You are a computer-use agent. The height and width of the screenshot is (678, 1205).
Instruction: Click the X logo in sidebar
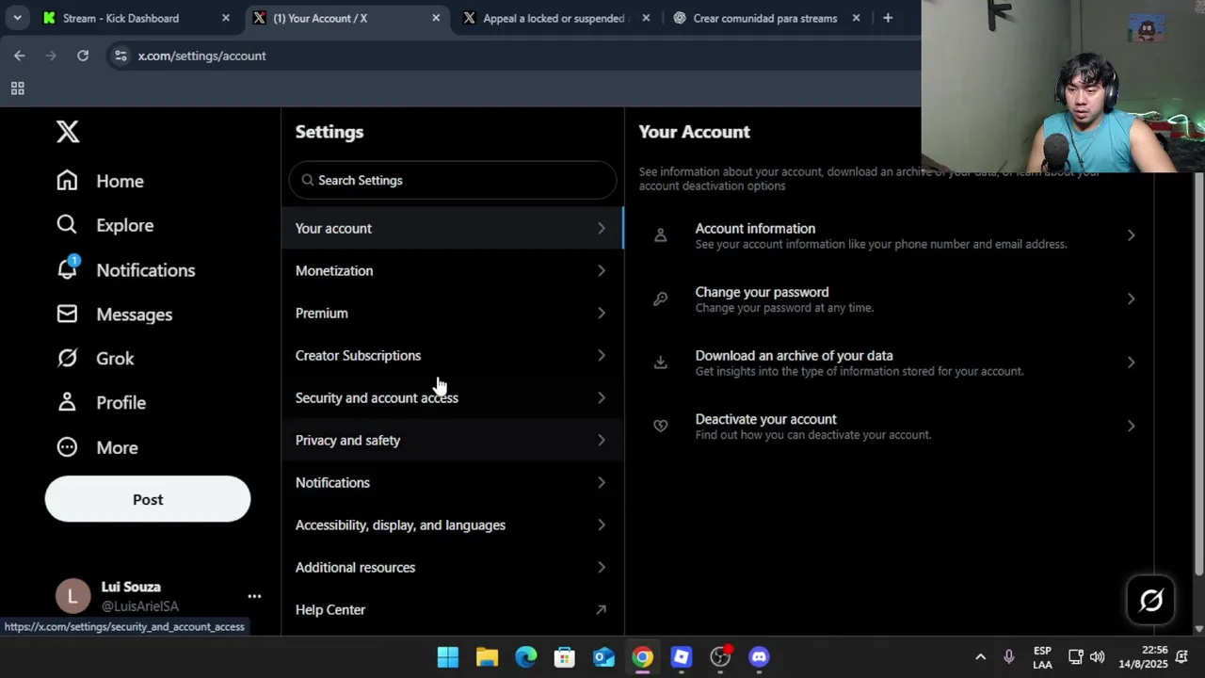[x=68, y=132]
